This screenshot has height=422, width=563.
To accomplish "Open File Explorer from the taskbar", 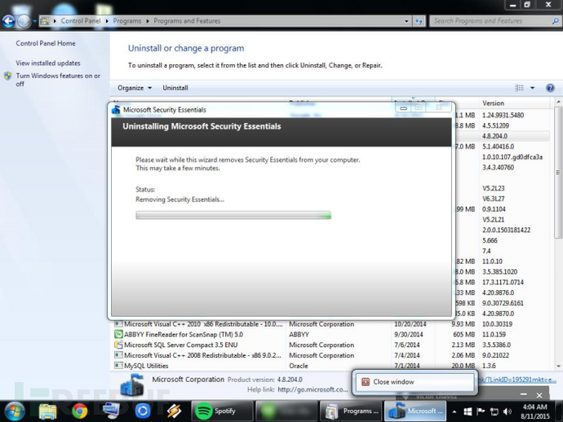I will tap(48, 411).
